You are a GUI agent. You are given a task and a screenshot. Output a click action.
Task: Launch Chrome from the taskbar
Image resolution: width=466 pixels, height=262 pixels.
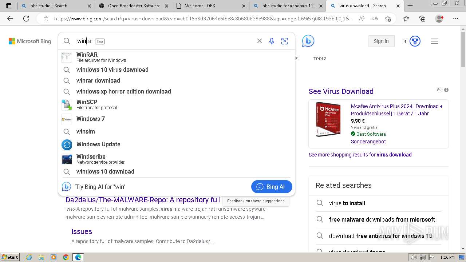tap(66, 257)
